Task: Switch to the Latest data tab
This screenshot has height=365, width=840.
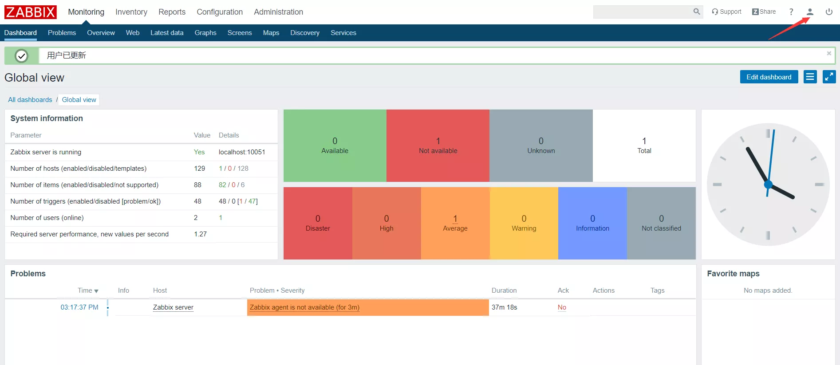Action: [167, 33]
